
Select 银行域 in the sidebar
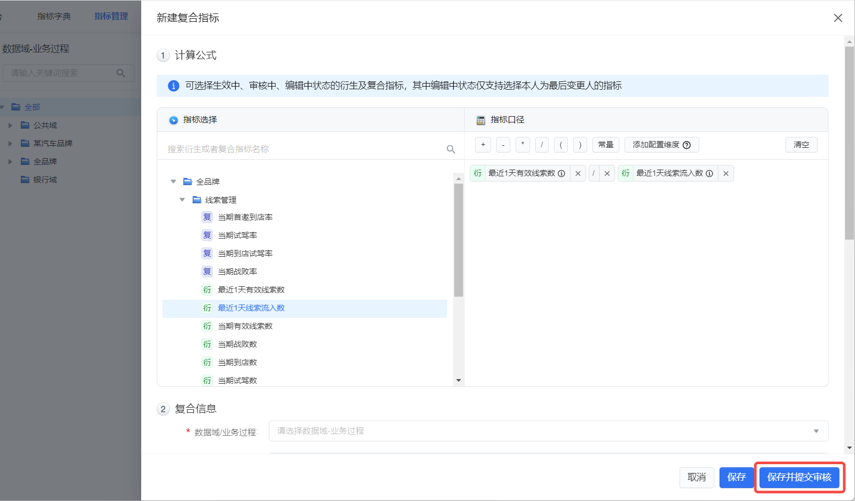[45, 180]
